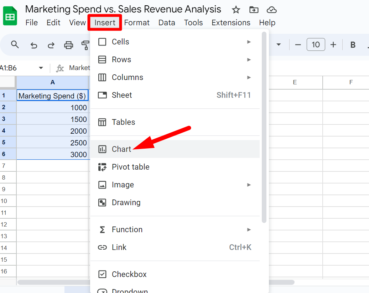Select column A header
The height and width of the screenshot is (293, 369).
coord(53,82)
